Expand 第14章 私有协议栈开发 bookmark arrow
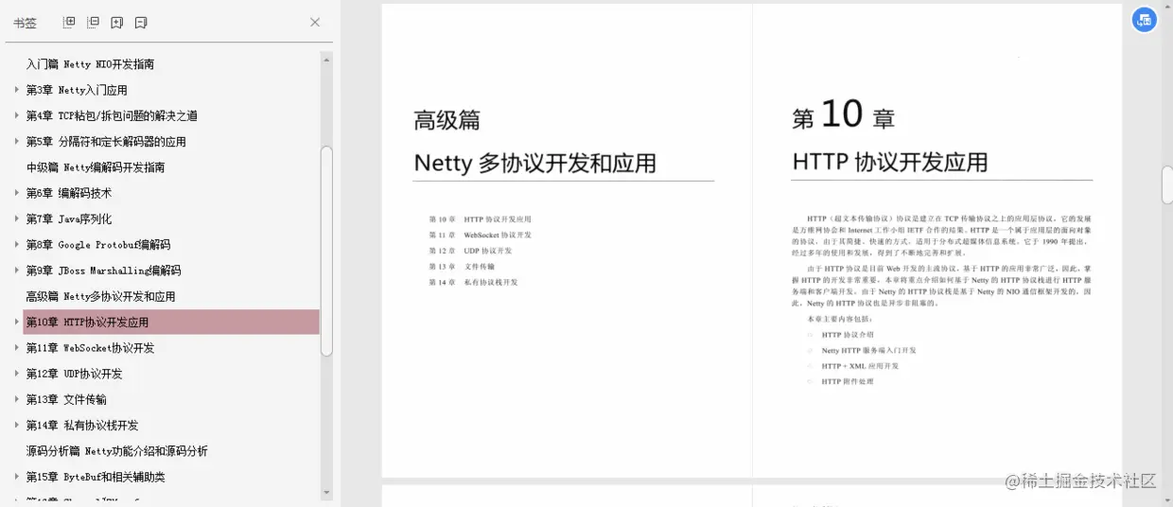This screenshot has height=507, width=1173. [x=16, y=425]
